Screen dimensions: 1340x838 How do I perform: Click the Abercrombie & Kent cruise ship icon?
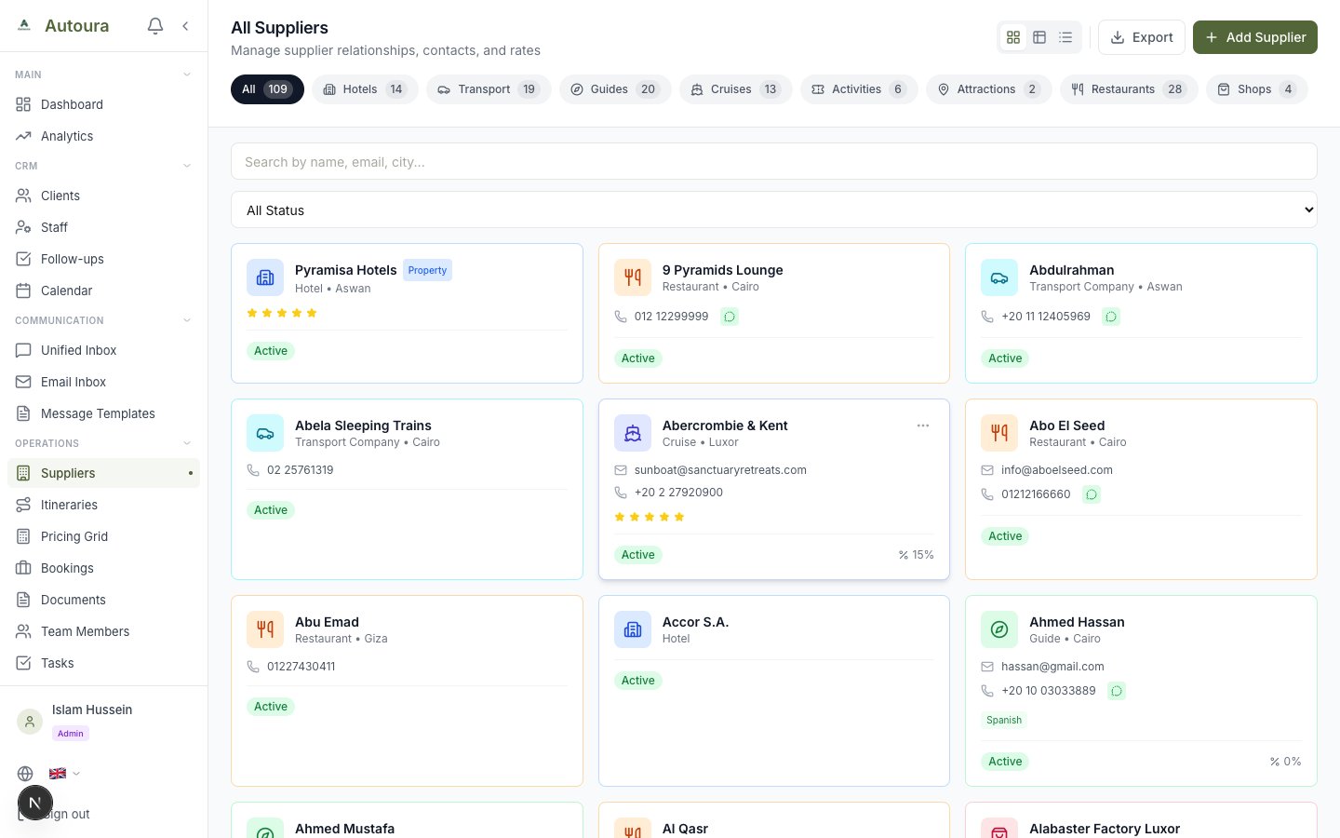click(633, 433)
